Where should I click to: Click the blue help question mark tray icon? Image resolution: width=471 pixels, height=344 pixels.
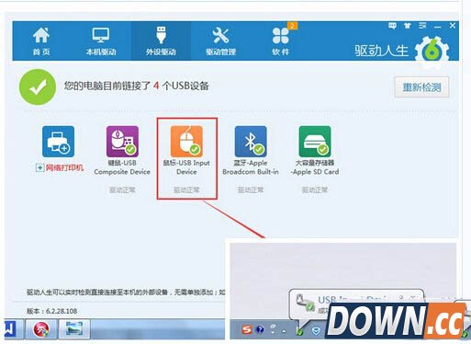[x=260, y=330]
